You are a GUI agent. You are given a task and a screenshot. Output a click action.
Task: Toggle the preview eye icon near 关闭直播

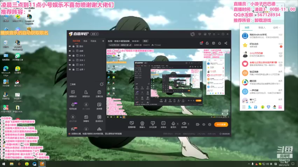point(204,124)
